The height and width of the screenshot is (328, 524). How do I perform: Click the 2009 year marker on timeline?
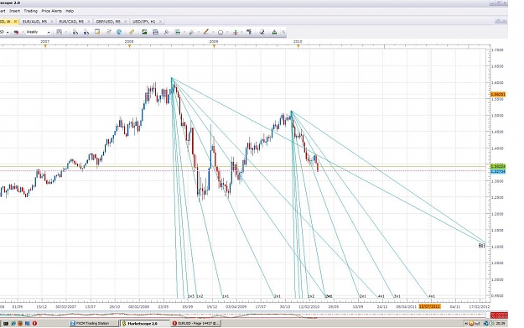click(214, 42)
